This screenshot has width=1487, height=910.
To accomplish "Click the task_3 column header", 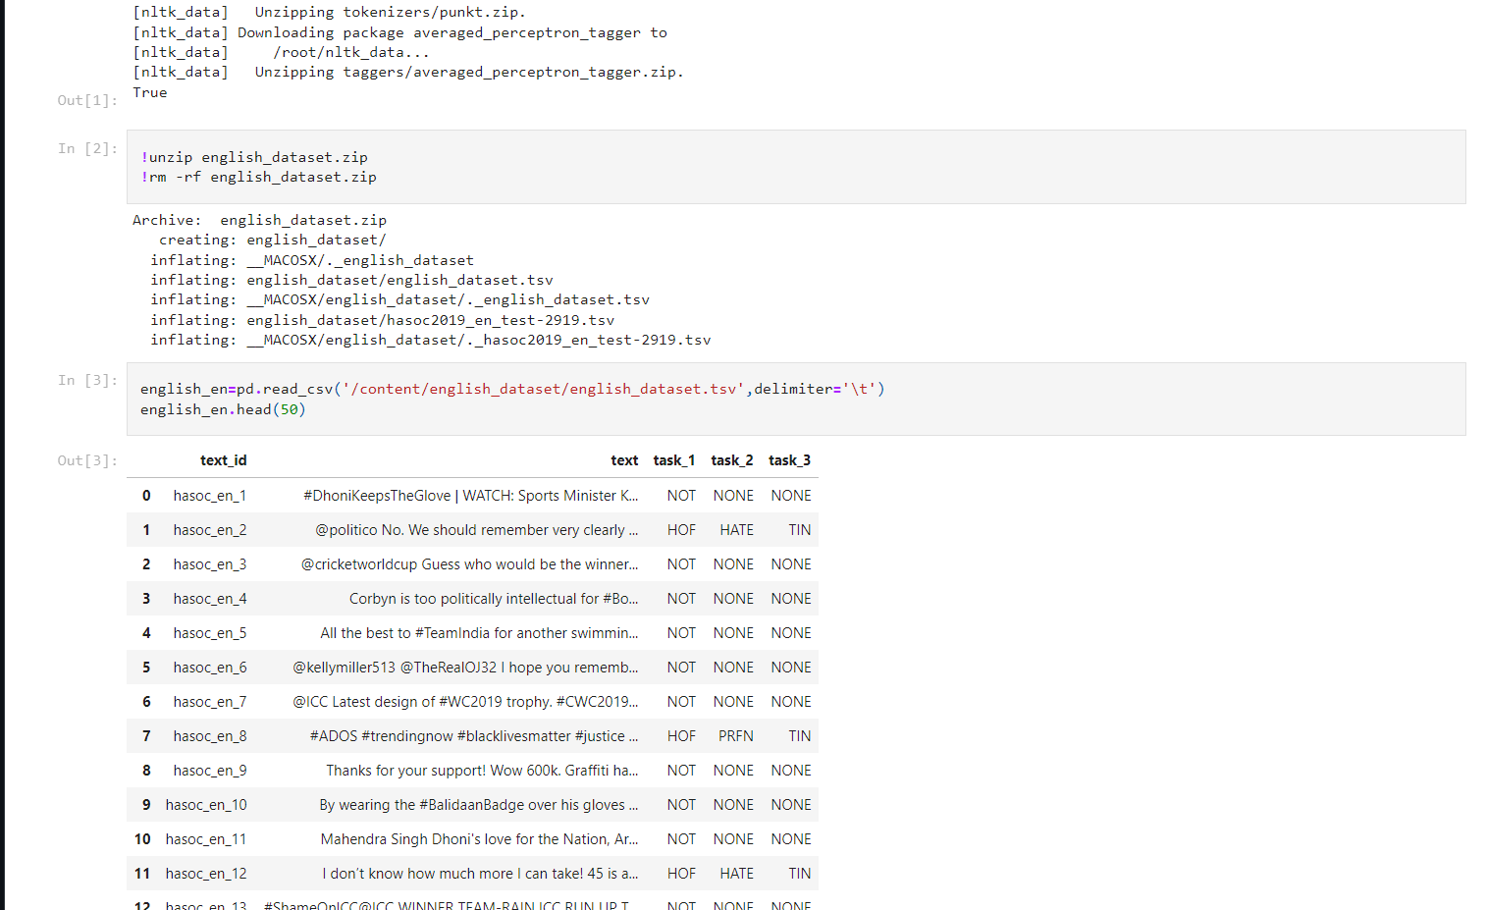I will 790,460.
